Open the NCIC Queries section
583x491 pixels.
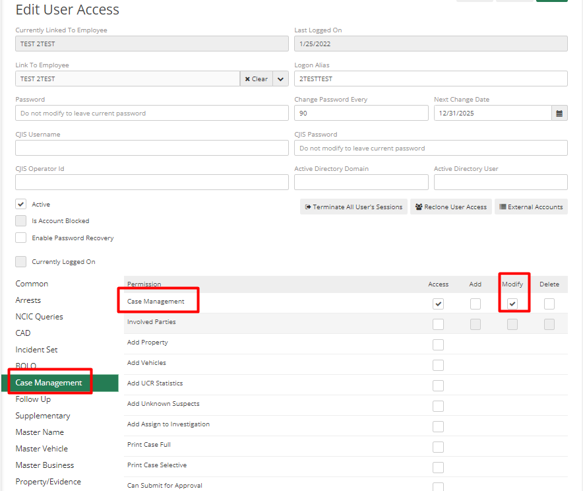(x=40, y=316)
